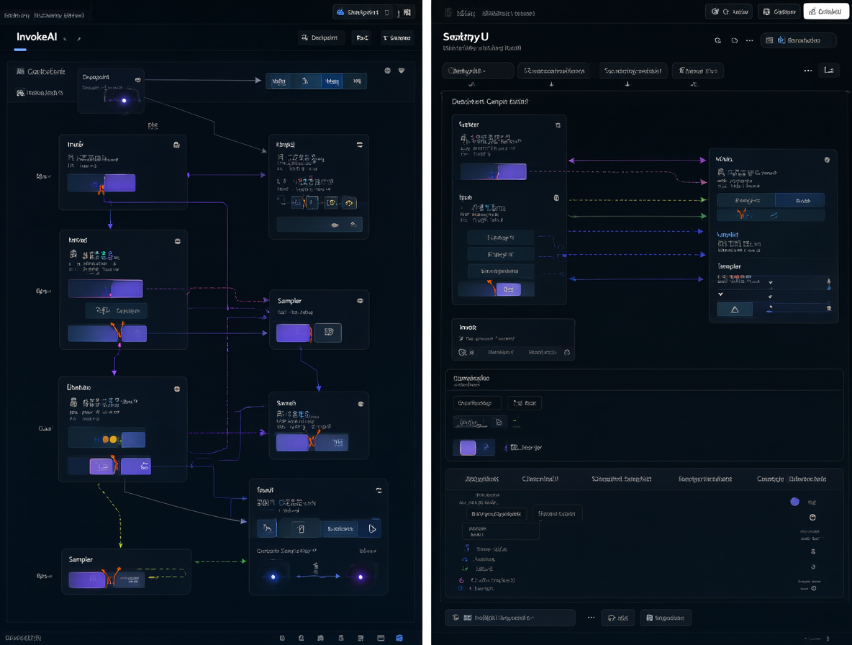Click the pointer-hand icon in InvokeAI bottom-right node toolbar
Screen dimensions: 852x645
(267, 528)
